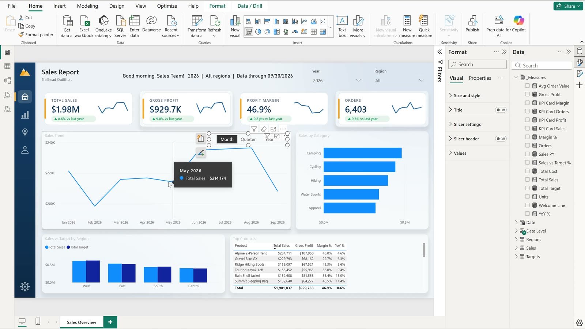Click focus mode icon on slicer header
Screen dimensions: 585x329
(x=273, y=129)
